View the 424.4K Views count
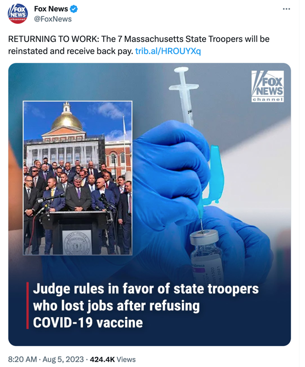305x367 pixels. [113, 359]
